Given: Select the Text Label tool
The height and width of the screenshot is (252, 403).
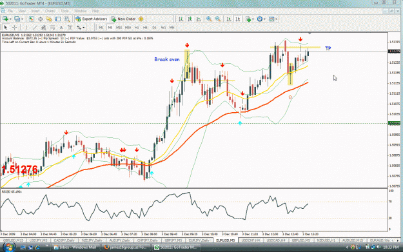Looking at the screenshot, I should coord(70,28).
